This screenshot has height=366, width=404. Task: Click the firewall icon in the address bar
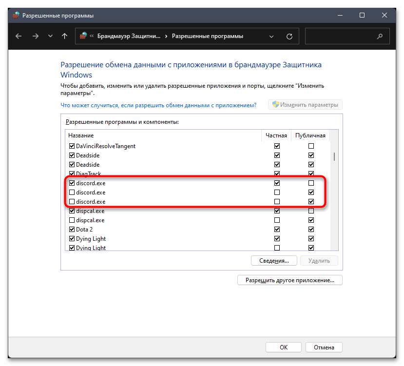pos(83,36)
